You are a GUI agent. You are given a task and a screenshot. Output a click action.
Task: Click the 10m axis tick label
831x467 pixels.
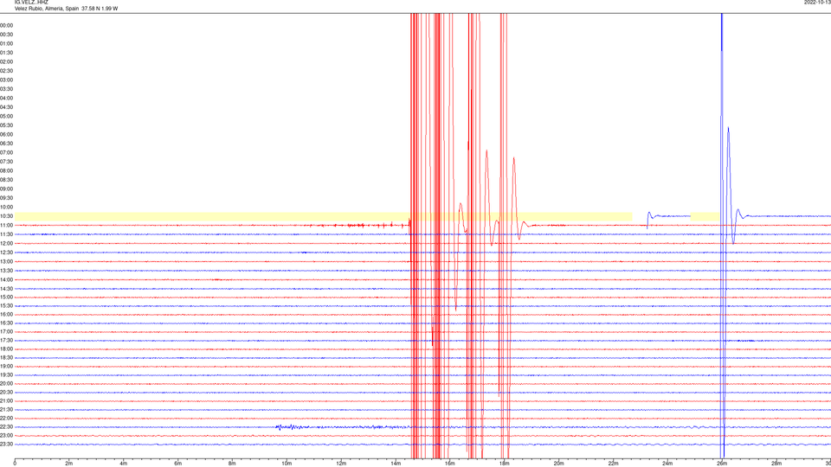[287, 464]
